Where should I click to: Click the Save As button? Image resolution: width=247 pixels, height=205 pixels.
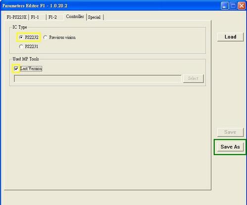(230, 147)
